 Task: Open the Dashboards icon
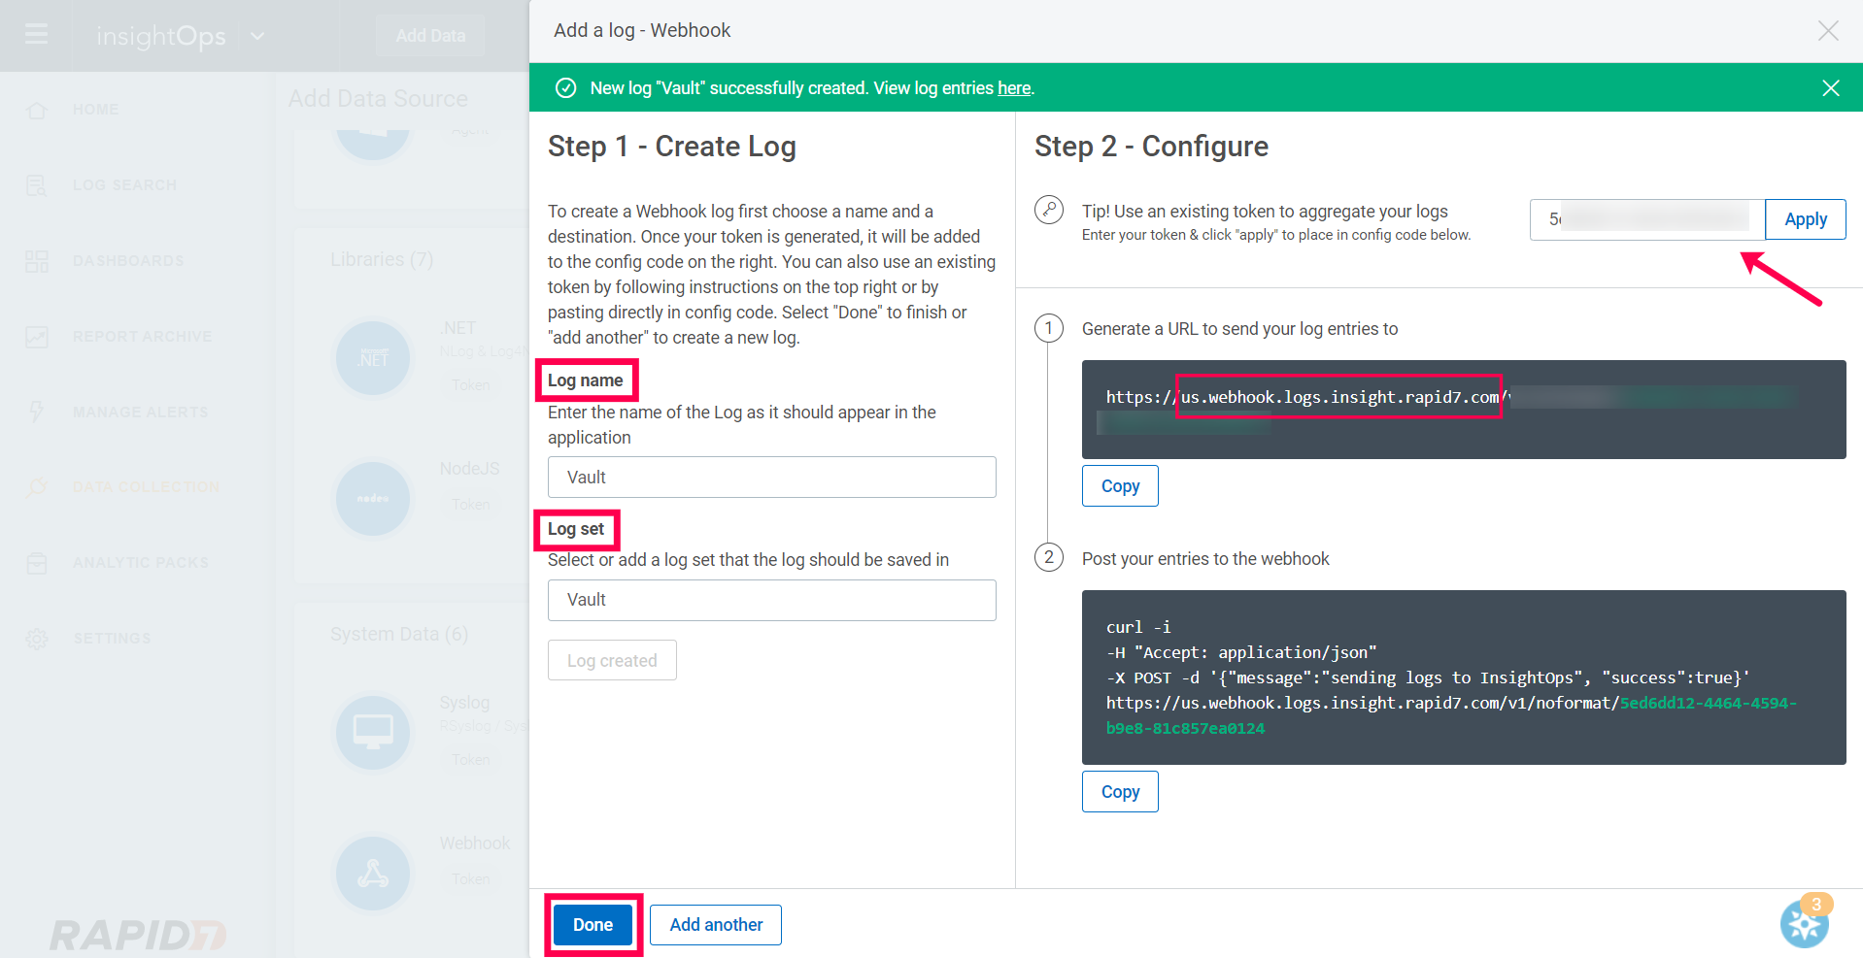[x=36, y=260]
